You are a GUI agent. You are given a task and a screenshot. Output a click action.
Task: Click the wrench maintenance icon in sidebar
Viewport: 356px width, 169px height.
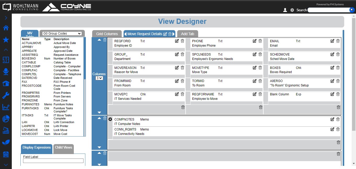click(6, 95)
